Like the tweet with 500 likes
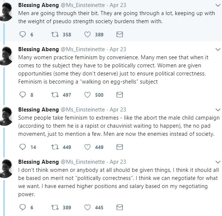This screenshot has width=222, height=216. [x=87, y=95]
